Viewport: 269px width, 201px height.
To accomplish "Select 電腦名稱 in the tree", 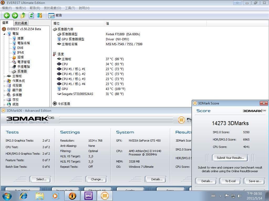I will click(x=23, y=43).
